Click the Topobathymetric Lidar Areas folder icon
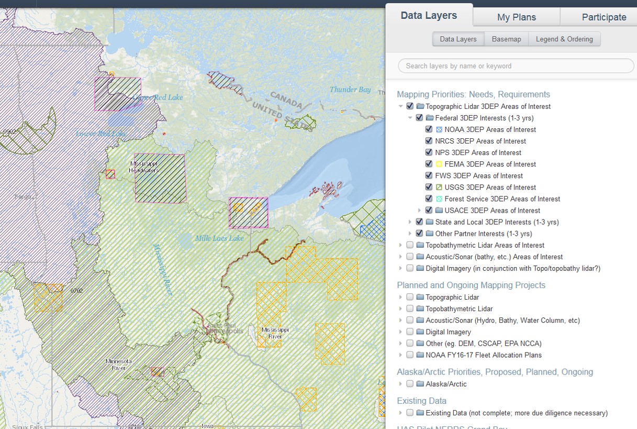The width and height of the screenshot is (637, 429). [x=420, y=245]
